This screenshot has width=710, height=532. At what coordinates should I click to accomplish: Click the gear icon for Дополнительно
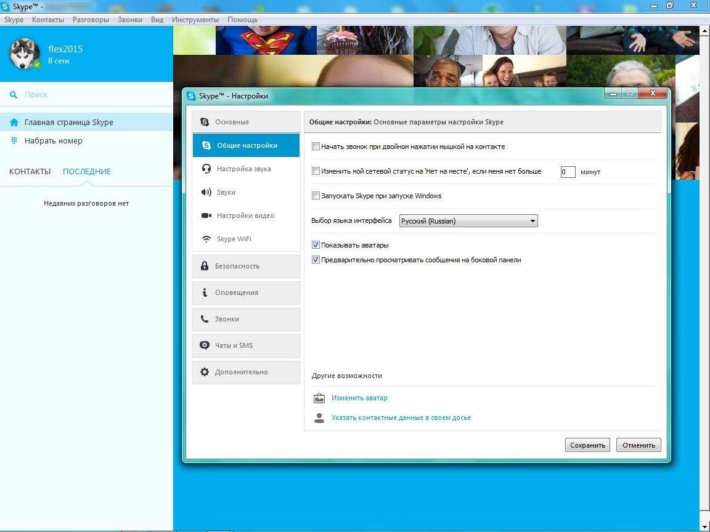(x=205, y=372)
